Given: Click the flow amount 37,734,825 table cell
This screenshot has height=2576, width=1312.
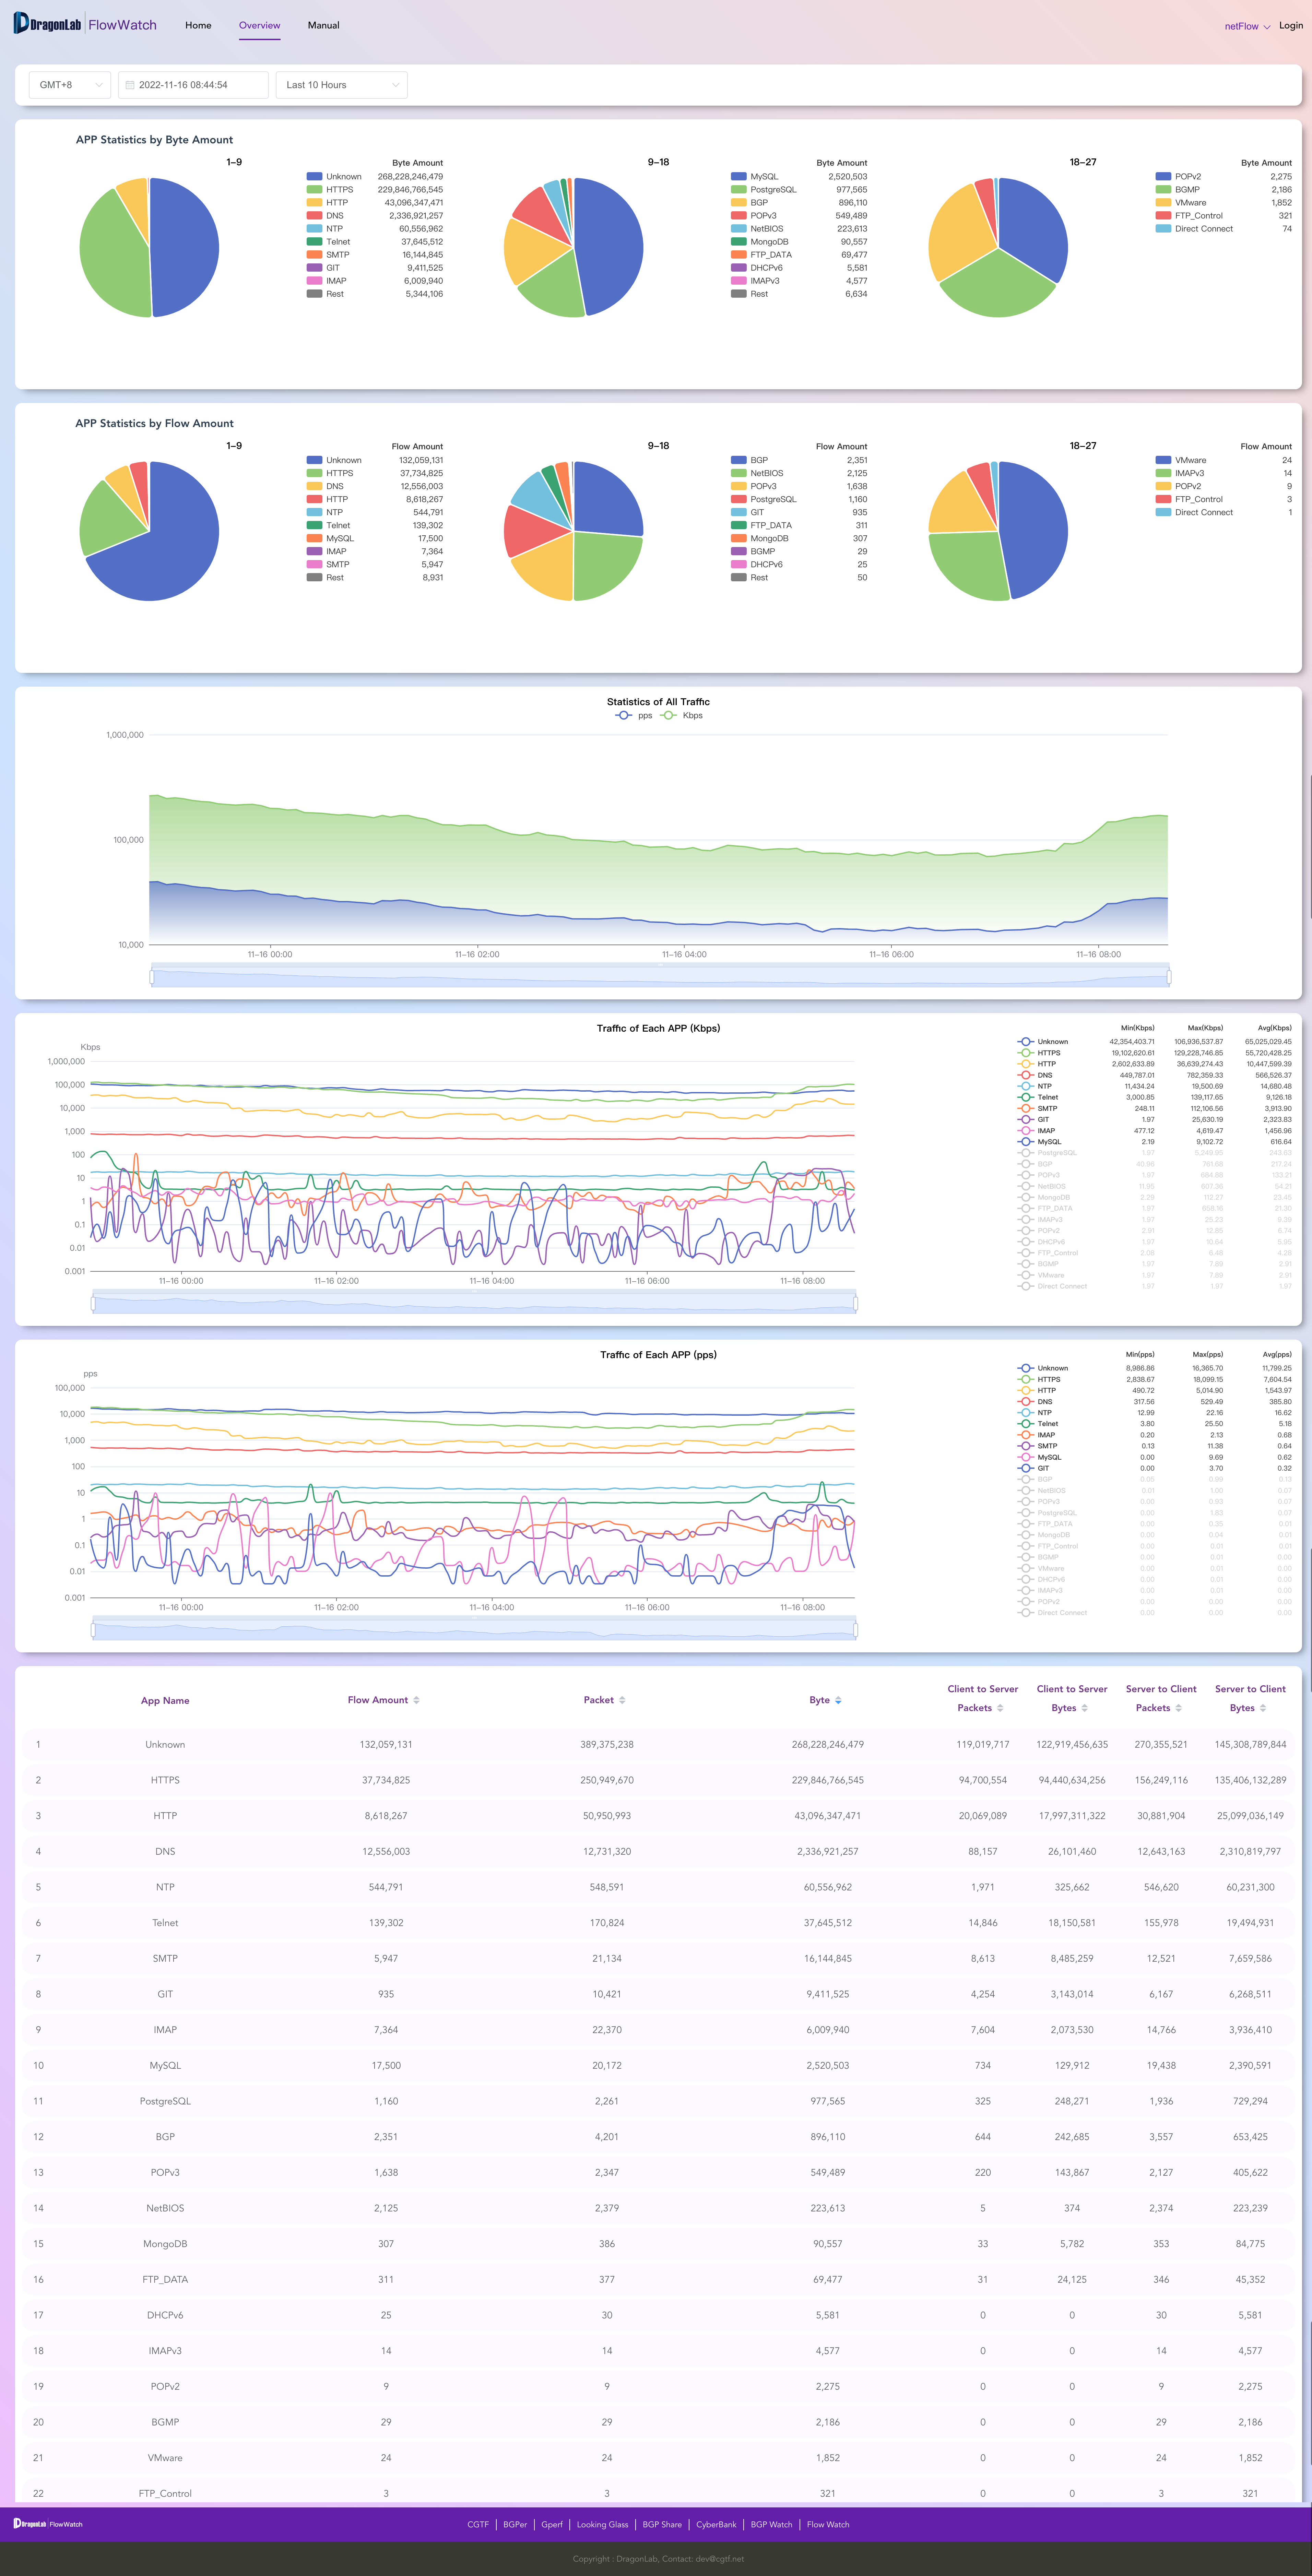Looking at the screenshot, I should coord(386,1780).
